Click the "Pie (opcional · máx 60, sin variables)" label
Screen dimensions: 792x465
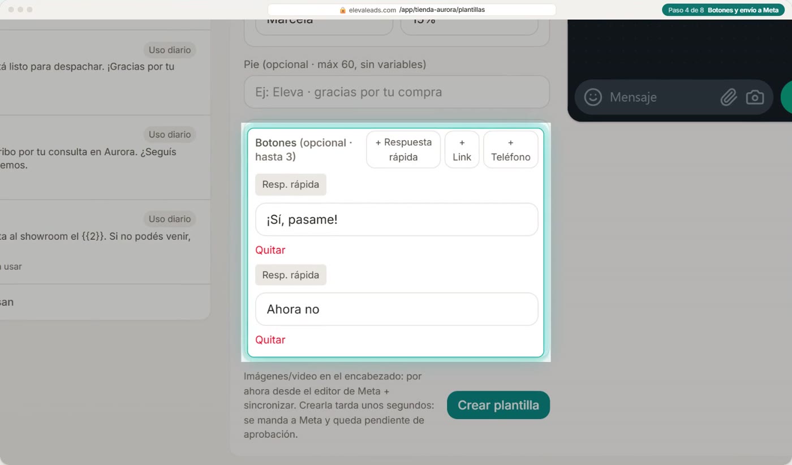point(335,64)
